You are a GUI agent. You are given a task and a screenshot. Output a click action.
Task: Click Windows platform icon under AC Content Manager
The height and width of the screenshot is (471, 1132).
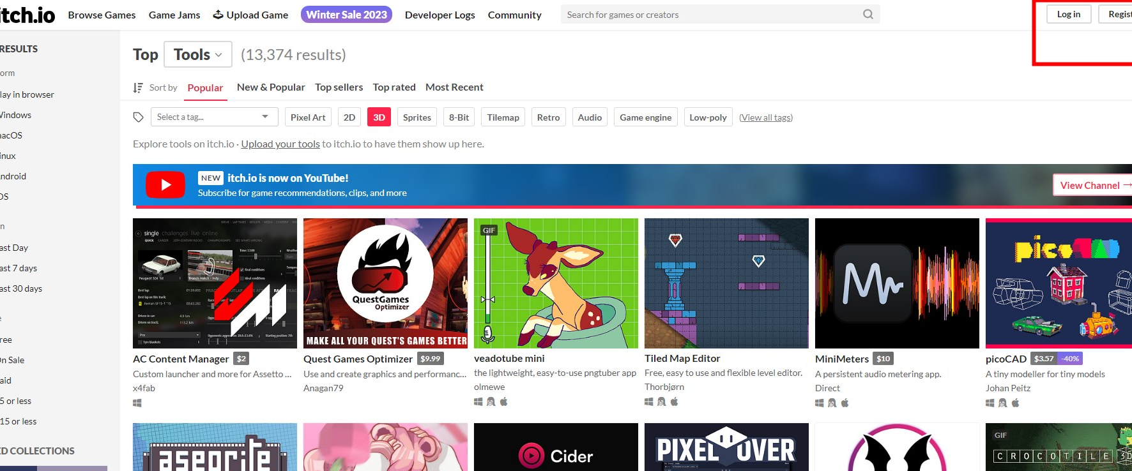(x=137, y=403)
